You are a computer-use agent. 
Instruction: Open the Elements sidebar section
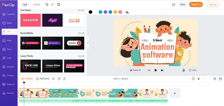tap(9, 67)
